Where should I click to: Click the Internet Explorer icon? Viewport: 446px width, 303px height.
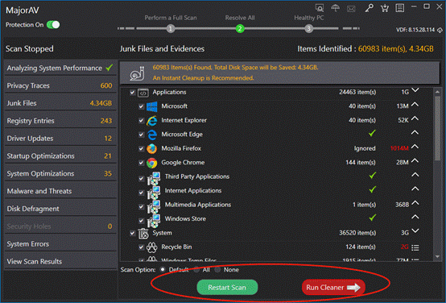(152, 121)
